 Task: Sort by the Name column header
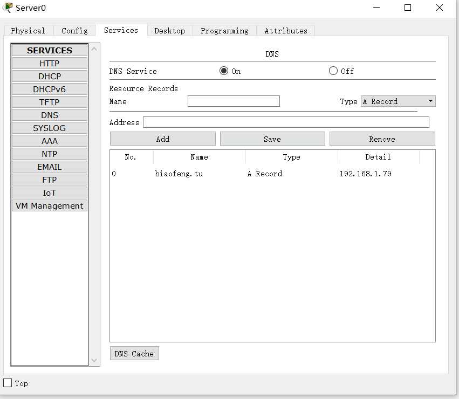point(200,157)
